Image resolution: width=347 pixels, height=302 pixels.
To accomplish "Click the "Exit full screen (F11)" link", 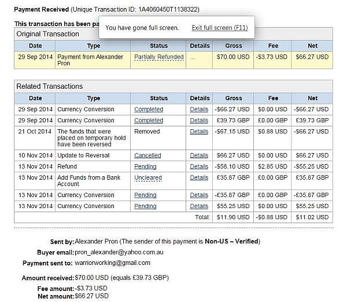I will [220, 28].
